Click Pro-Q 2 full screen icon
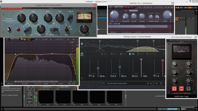 [77, 39]
